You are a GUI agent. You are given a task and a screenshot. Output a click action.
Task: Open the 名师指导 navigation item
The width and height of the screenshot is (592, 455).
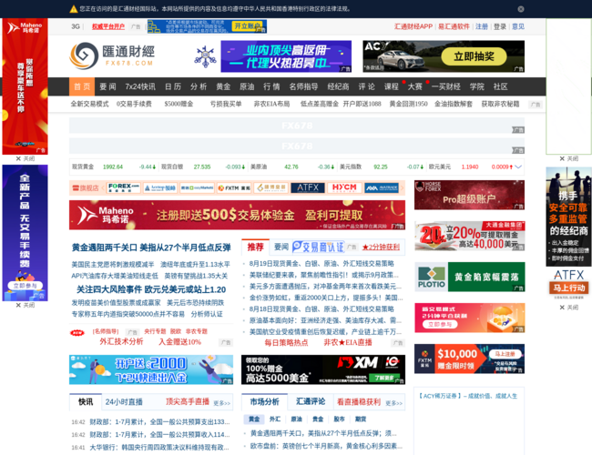coord(303,86)
